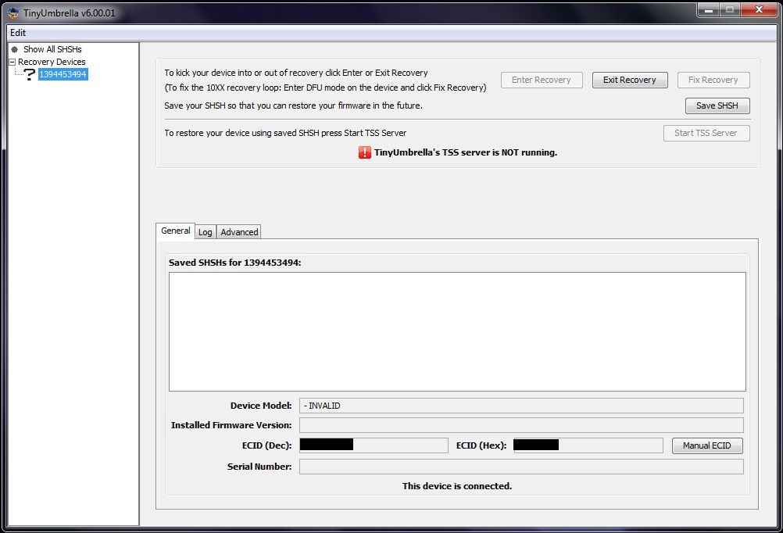Click the Device Model field showing INVALID
This screenshot has height=533, width=783.
[521, 406]
